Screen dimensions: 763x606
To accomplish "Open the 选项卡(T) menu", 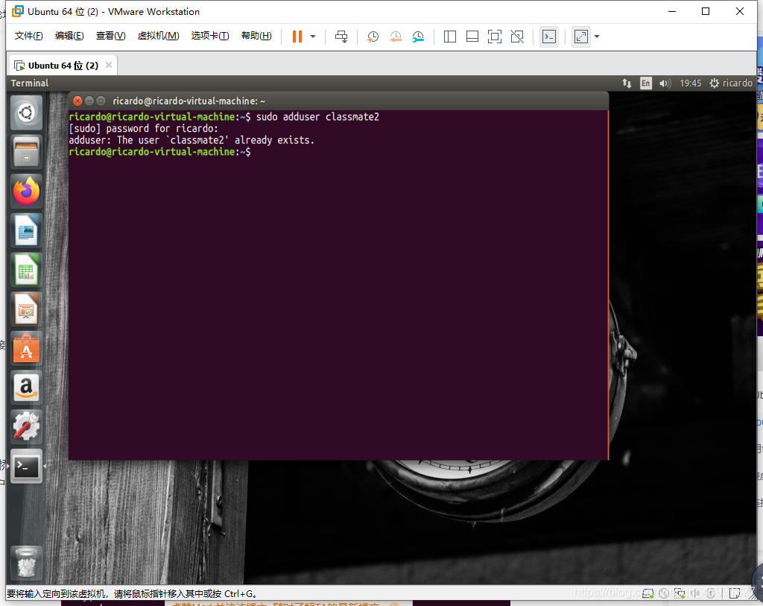I will pyautogui.click(x=209, y=36).
